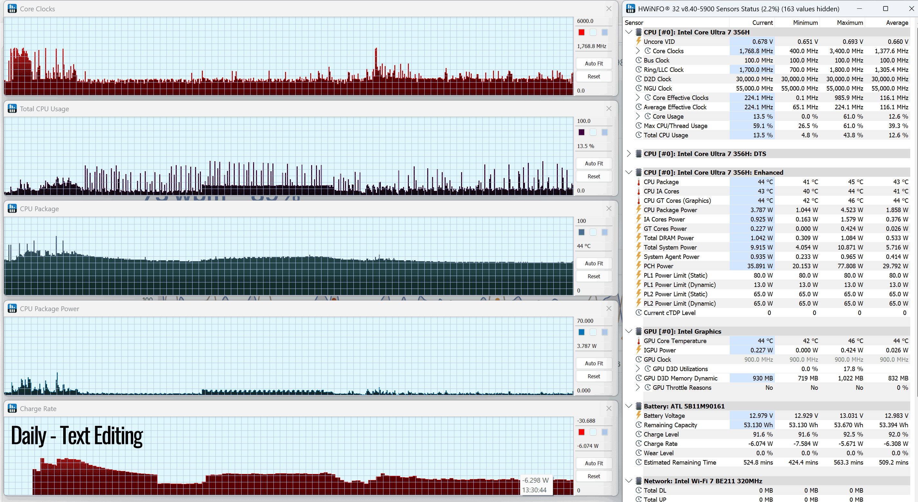
Task: Click the Total CPU Usage window icon
Action: [12, 109]
